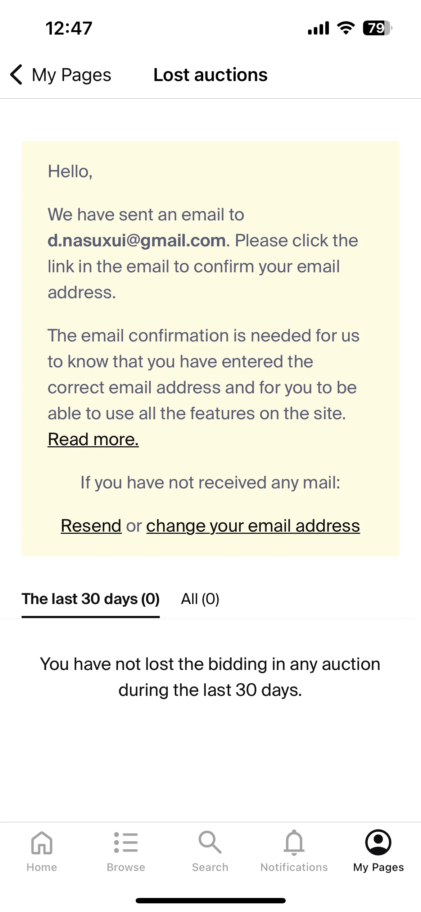
Task: Open Notifications bell icon
Action: [294, 842]
